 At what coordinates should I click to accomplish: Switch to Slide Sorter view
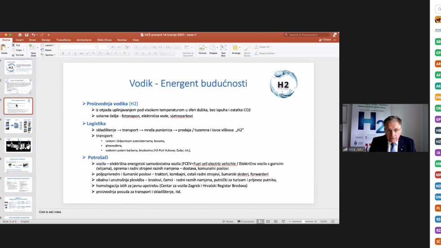(268, 221)
